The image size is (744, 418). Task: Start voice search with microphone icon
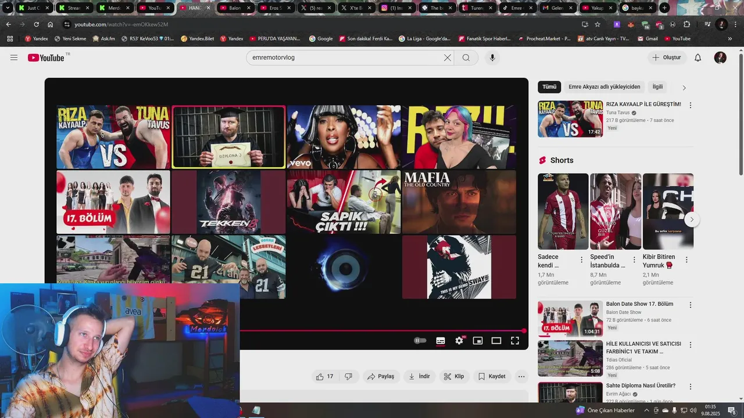[x=492, y=57]
